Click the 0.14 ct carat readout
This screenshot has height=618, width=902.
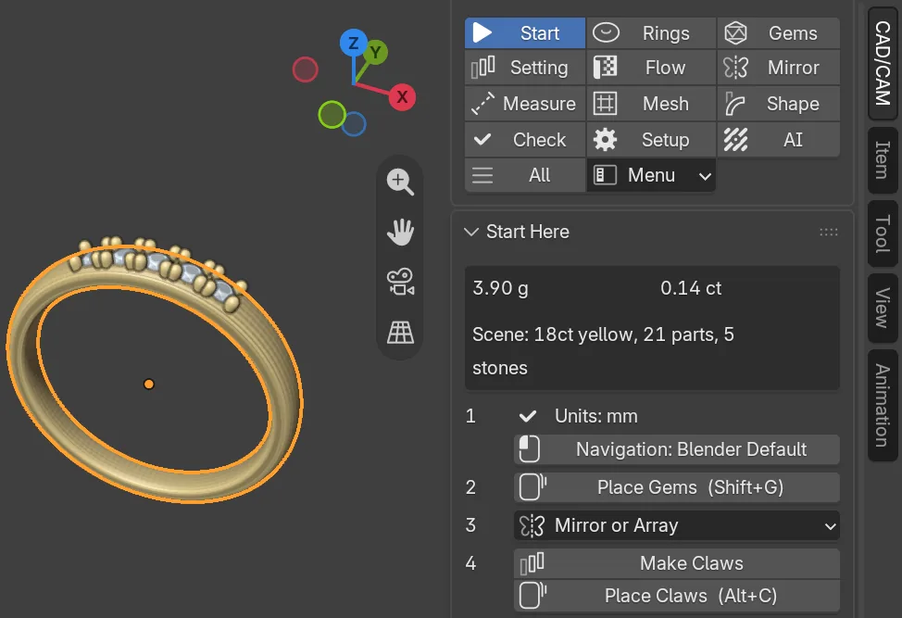691,288
